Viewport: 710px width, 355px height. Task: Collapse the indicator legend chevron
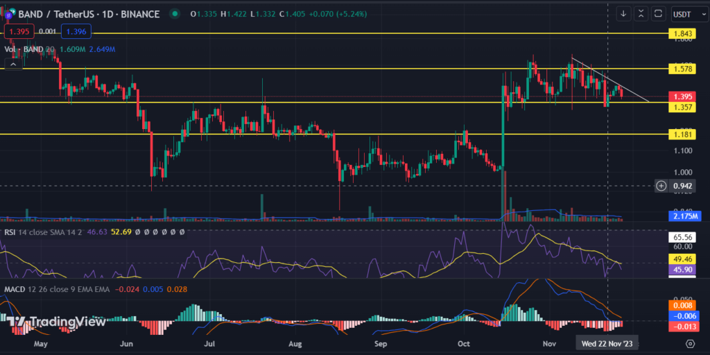pyautogui.click(x=13, y=64)
